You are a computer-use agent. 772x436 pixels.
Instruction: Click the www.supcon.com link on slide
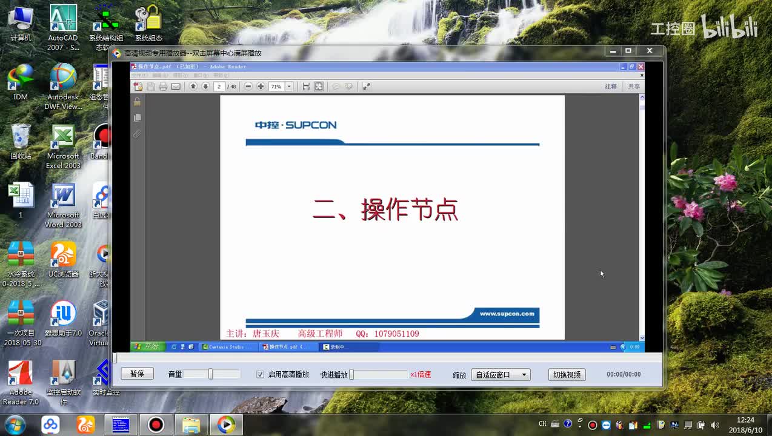click(x=507, y=314)
